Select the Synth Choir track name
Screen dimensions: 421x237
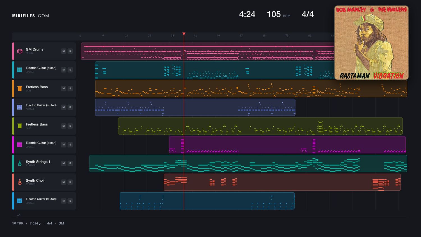[35, 181]
